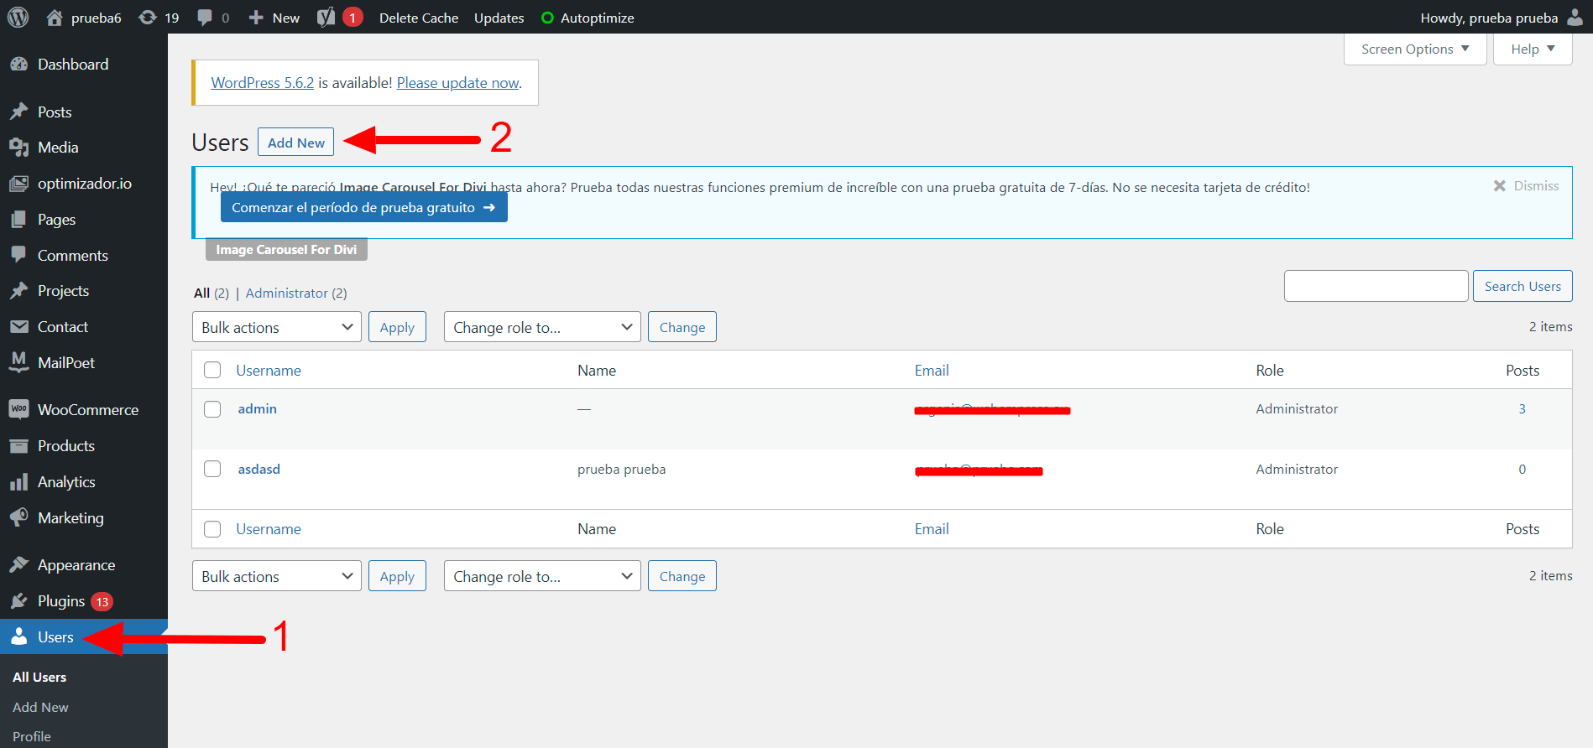Click the Contact envelope icon in sidebar

(x=18, y=327)
